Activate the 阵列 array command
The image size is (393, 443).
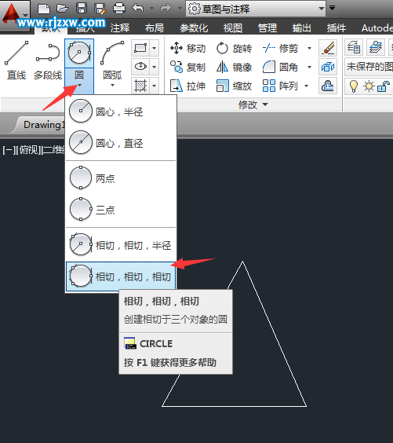280,86
